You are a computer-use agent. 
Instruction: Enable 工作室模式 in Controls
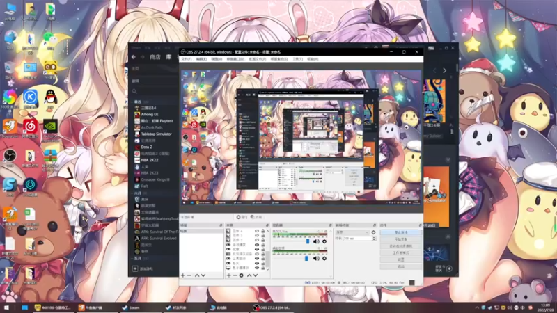coord(401,252)
